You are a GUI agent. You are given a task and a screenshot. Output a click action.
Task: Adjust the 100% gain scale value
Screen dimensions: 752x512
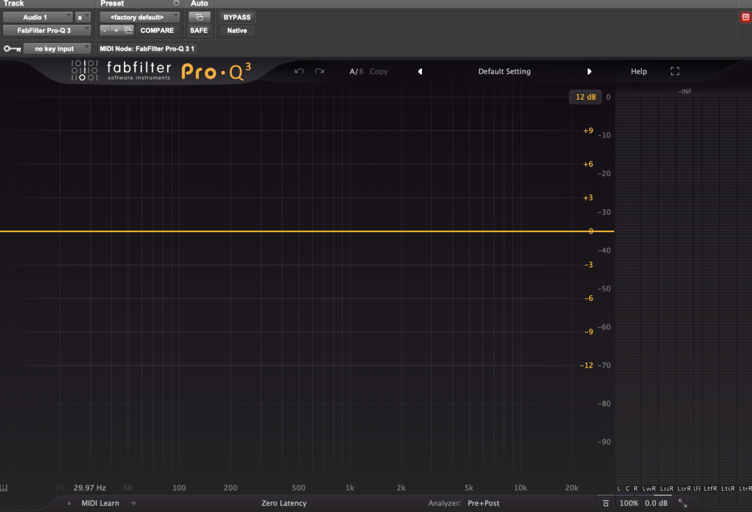point(629,504)
